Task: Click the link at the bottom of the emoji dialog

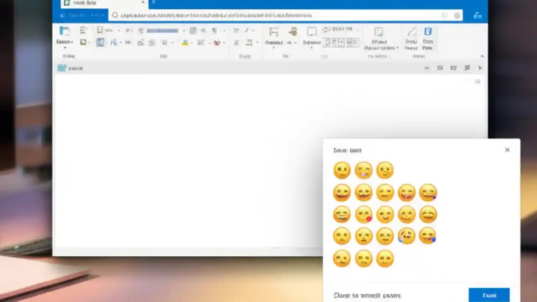Action: 367,296
